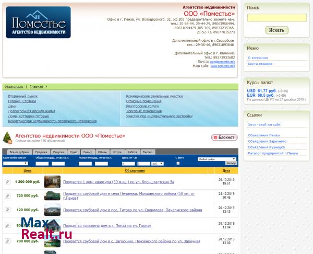Click the minimum price input
Image resolution: width=313 pixels, height=254 pixels.
click(x=128, y=164)
